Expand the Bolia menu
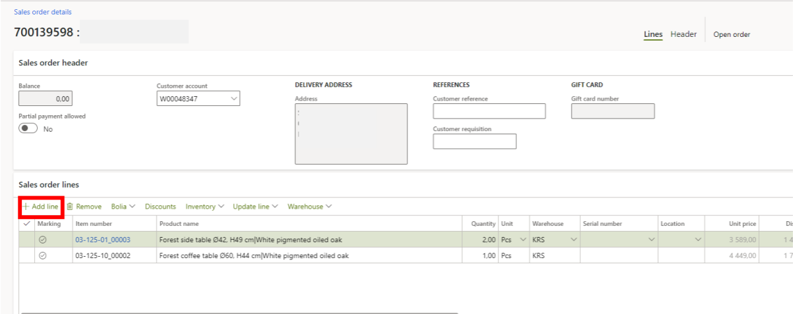 (x=123, y=207)
